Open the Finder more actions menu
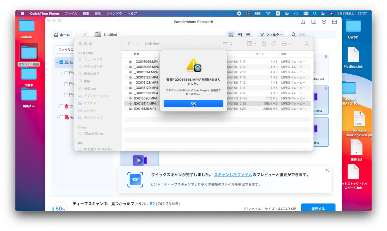Viewport: 387px width, 231px height. point(286,44)
